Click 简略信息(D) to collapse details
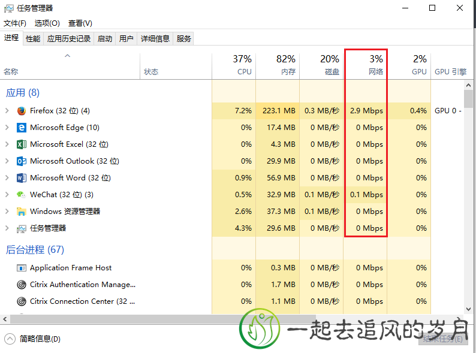 click(40, 339)
